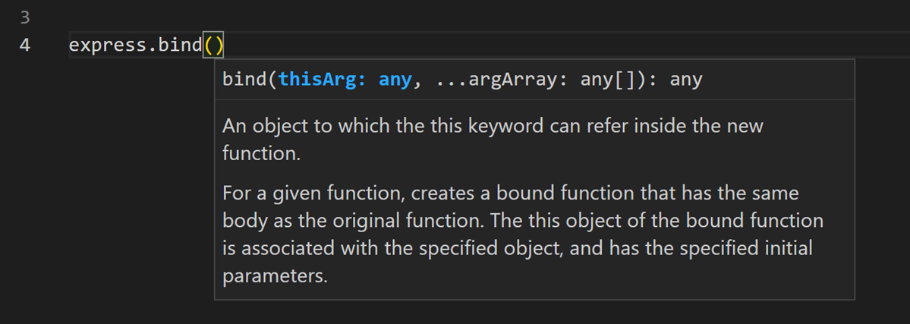
Task: Select highlighted thisArg parameter in signature help
Action: [x=316, y=80]
